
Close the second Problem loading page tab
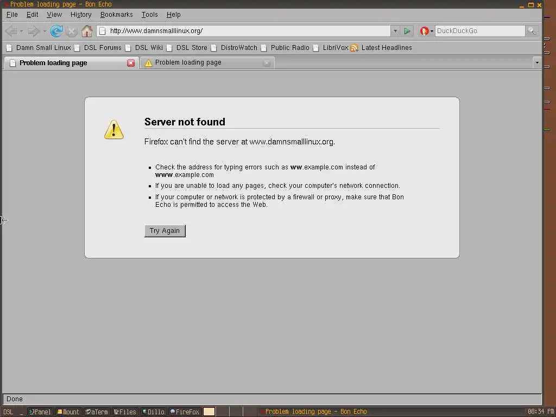click(x=267, y=63)
